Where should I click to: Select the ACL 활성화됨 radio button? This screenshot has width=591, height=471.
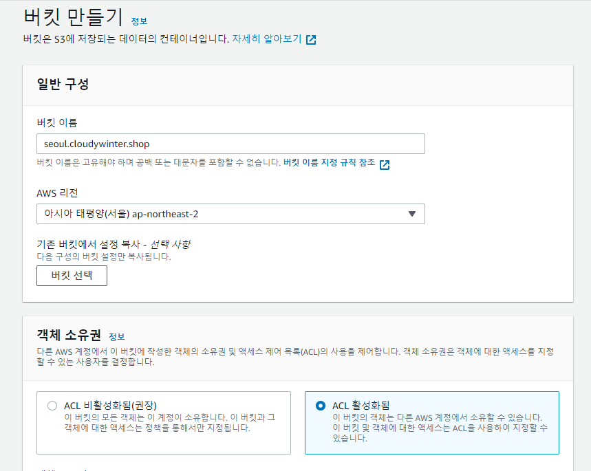(x=321, y=406)
